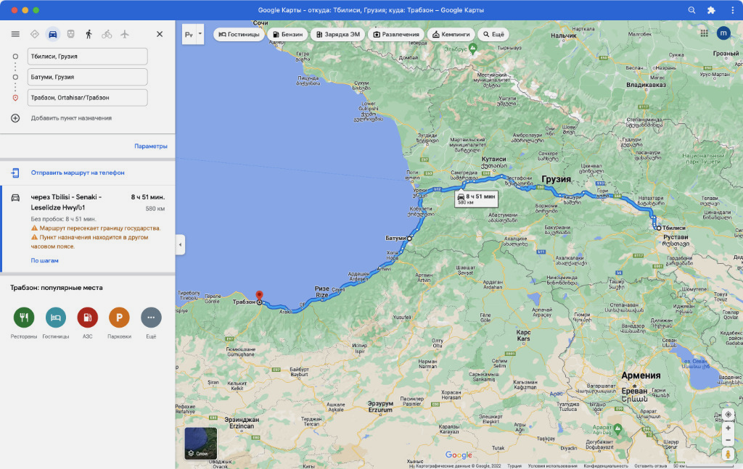
Task: Click the red Трабзон destination pin
Action: [259, 296]
